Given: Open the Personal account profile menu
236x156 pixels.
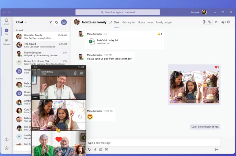Looking at the screenshot, I should pyautogui.click(x=204, y=12).
